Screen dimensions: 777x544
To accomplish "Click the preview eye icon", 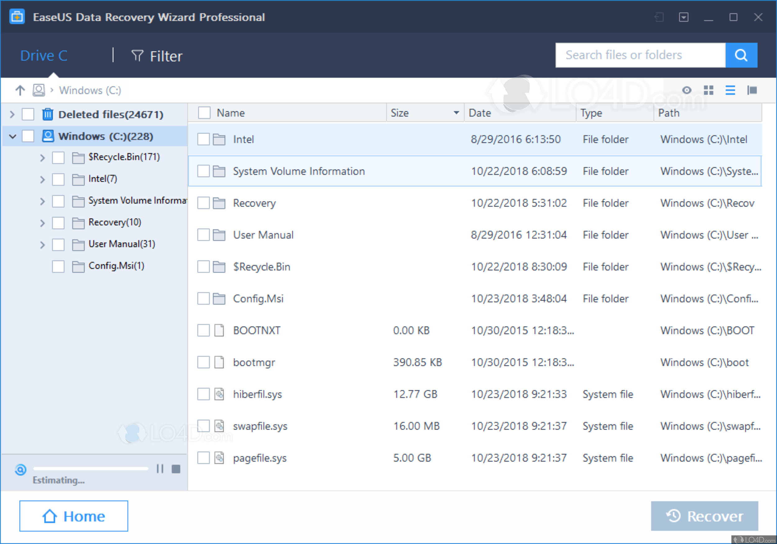I will click(686, 90).
